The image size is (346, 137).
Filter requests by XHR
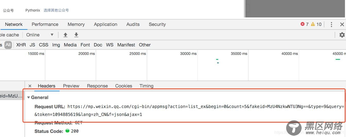coord(21,45)
